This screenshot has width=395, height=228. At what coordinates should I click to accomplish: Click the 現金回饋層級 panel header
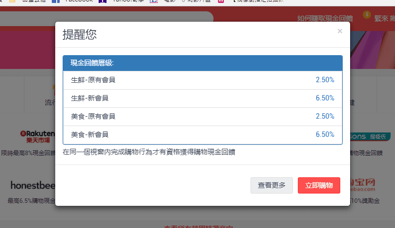click(202, 63)
